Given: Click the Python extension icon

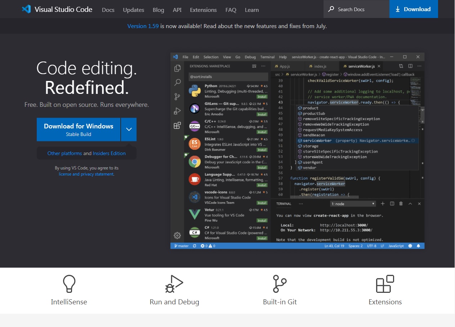Looking at the screenshot, I should pyautogui.click(x=195, y=91).
